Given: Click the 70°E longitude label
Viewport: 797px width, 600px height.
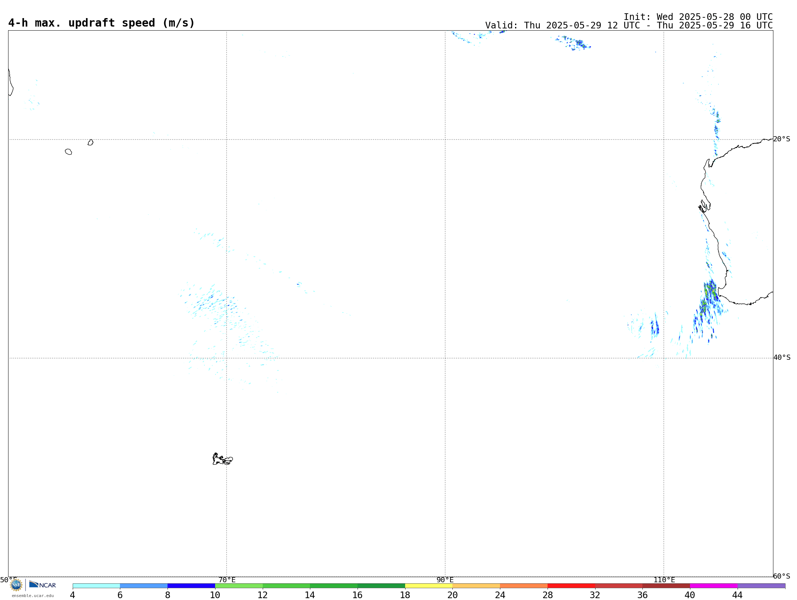Looking at the screenshot, I should point(227,580).
